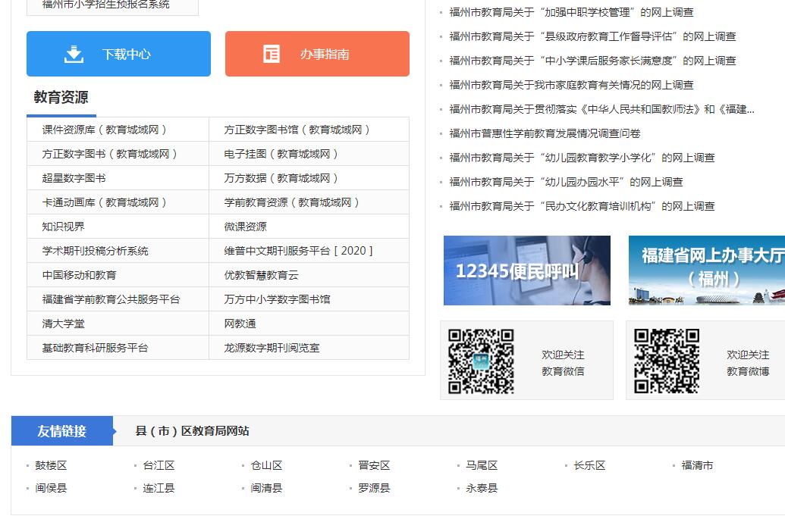This screenshot has height=516, width=785.
Task: Click the download icon in 下载中心
Action: pyautogui.click(x=74, y=54)
